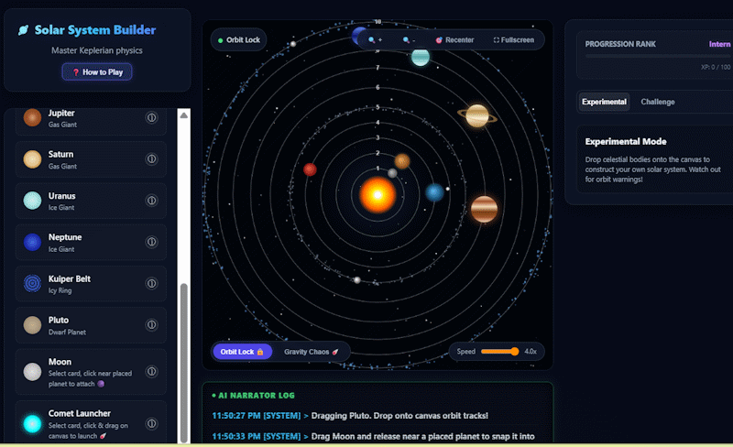733x447 pixels.
Task: Enable Orbit Lock mode toggle
Action: 242,352
